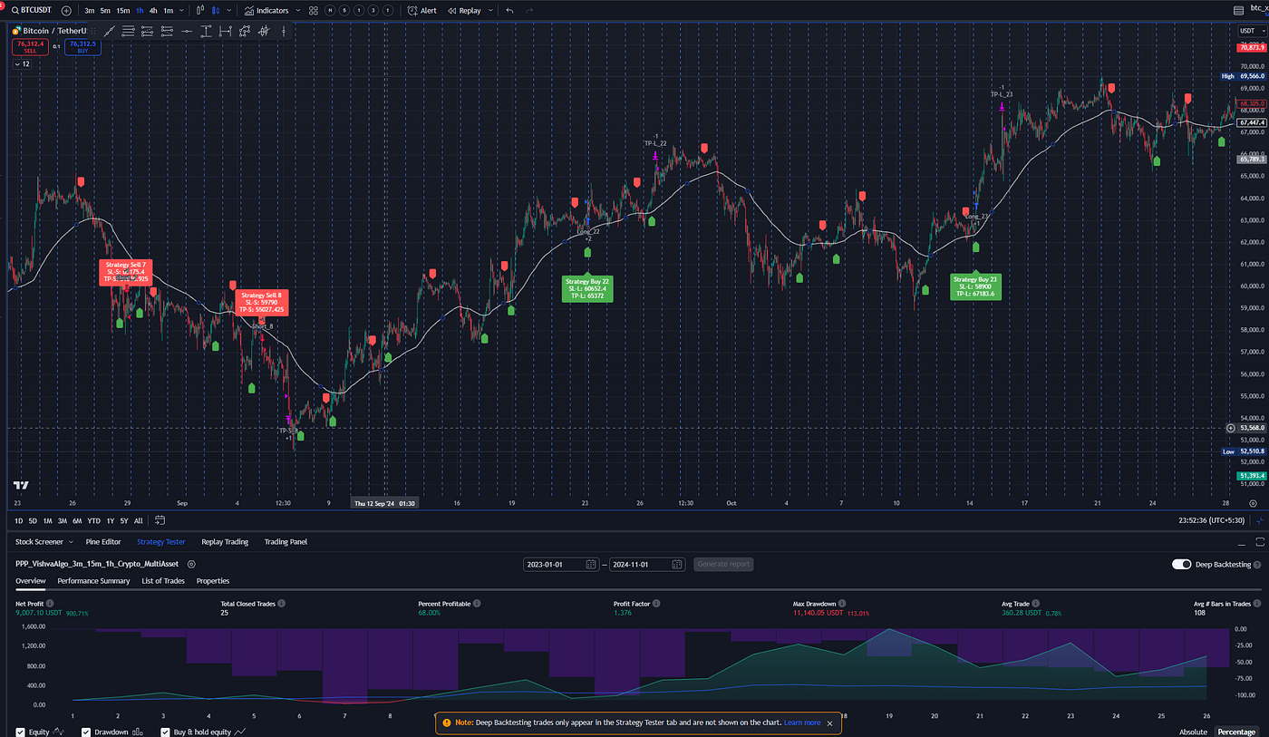Screen dimensions: 1269x737
Task: Set chart range to 1Y
Action: [110, 520]
